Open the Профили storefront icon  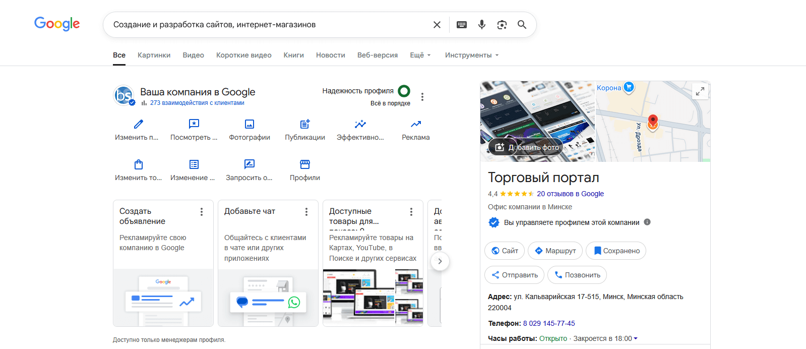pyautogui.click(x=305, y=164)
